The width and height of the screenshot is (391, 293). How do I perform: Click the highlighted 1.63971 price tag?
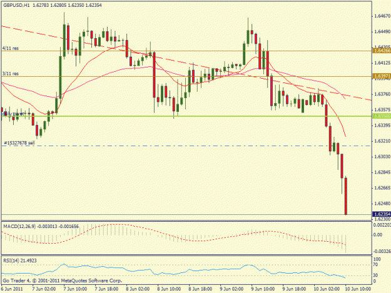point(382,76)
